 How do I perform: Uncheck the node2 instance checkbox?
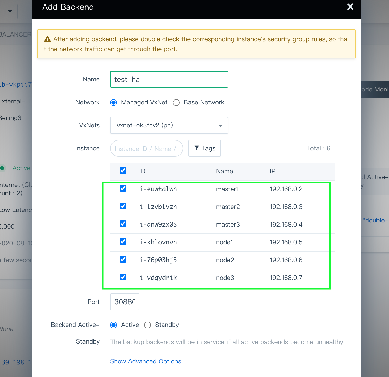[123, 260]
